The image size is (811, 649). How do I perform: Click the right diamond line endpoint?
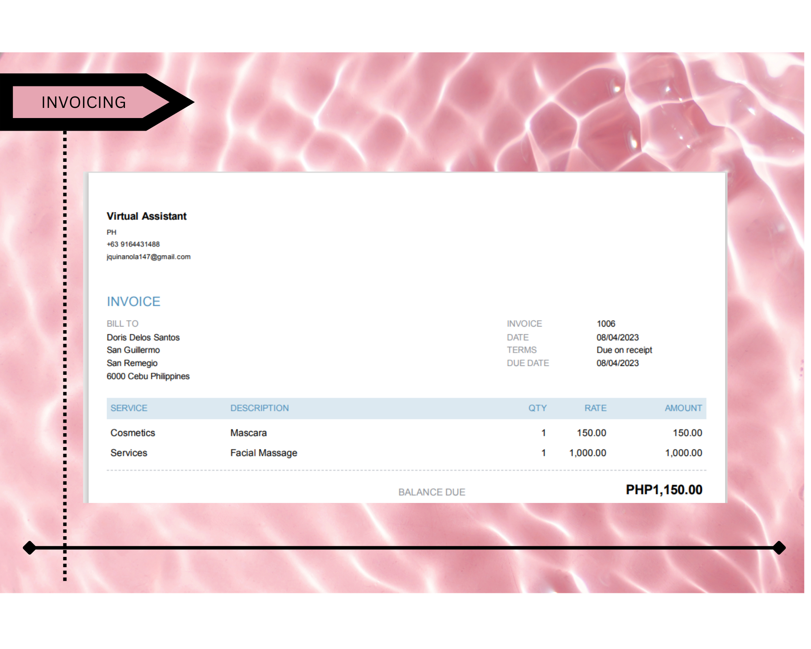tap(779, 548)
